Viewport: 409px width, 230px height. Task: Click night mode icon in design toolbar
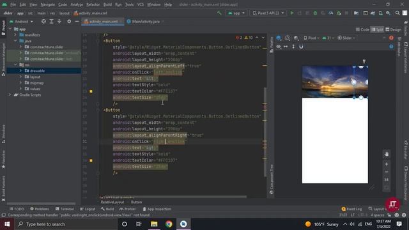coord(296,38)
